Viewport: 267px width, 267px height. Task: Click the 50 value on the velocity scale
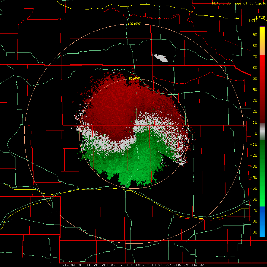(255, 79)
